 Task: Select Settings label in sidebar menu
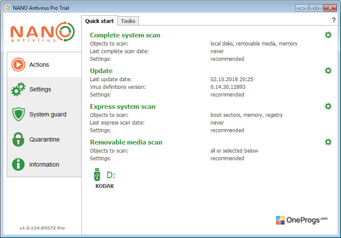tap(40, 89)
